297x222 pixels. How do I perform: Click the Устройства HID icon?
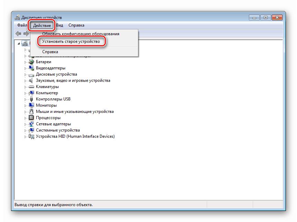point(31,136)
